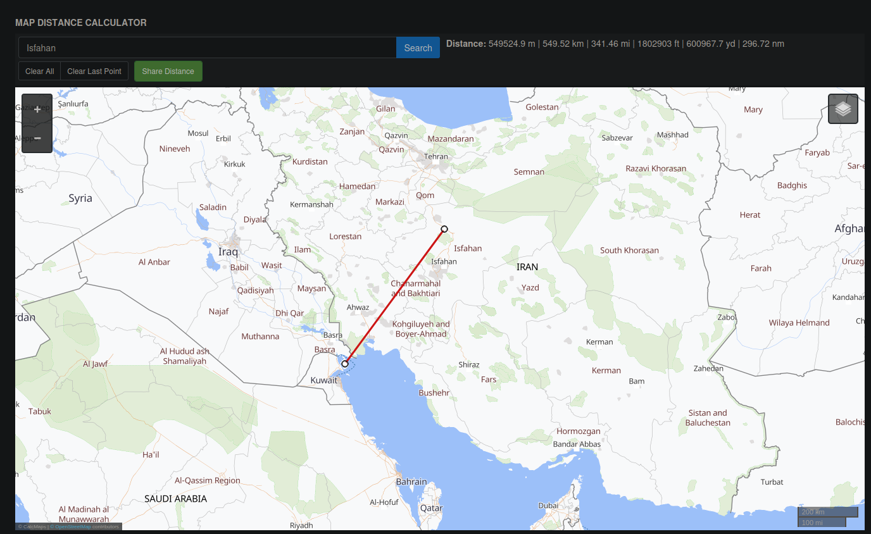The width and height of the screenshot is (871, 534).
Task: Click the Bahrain map label
Action: pos(411,482)
